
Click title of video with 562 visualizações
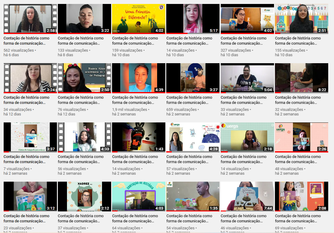tap(26, 41)
